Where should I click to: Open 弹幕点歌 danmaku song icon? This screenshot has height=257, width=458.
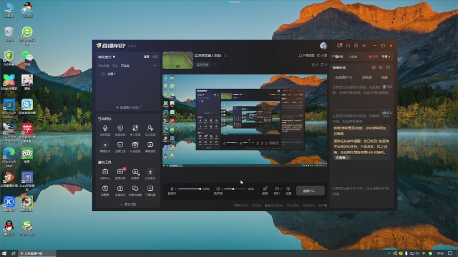point(150,147)
